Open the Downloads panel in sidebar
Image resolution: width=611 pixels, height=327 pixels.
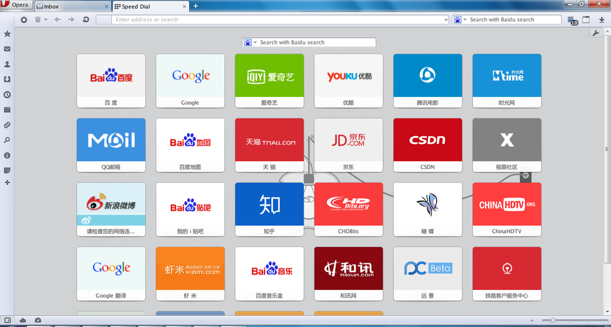[7, 79]
